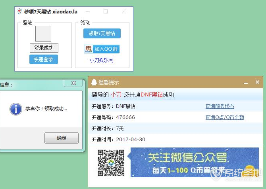The height and width of the screenshot is (189, 266).
Task: Click the 温馨提示 title text
Action: click(x=109, y=82)
